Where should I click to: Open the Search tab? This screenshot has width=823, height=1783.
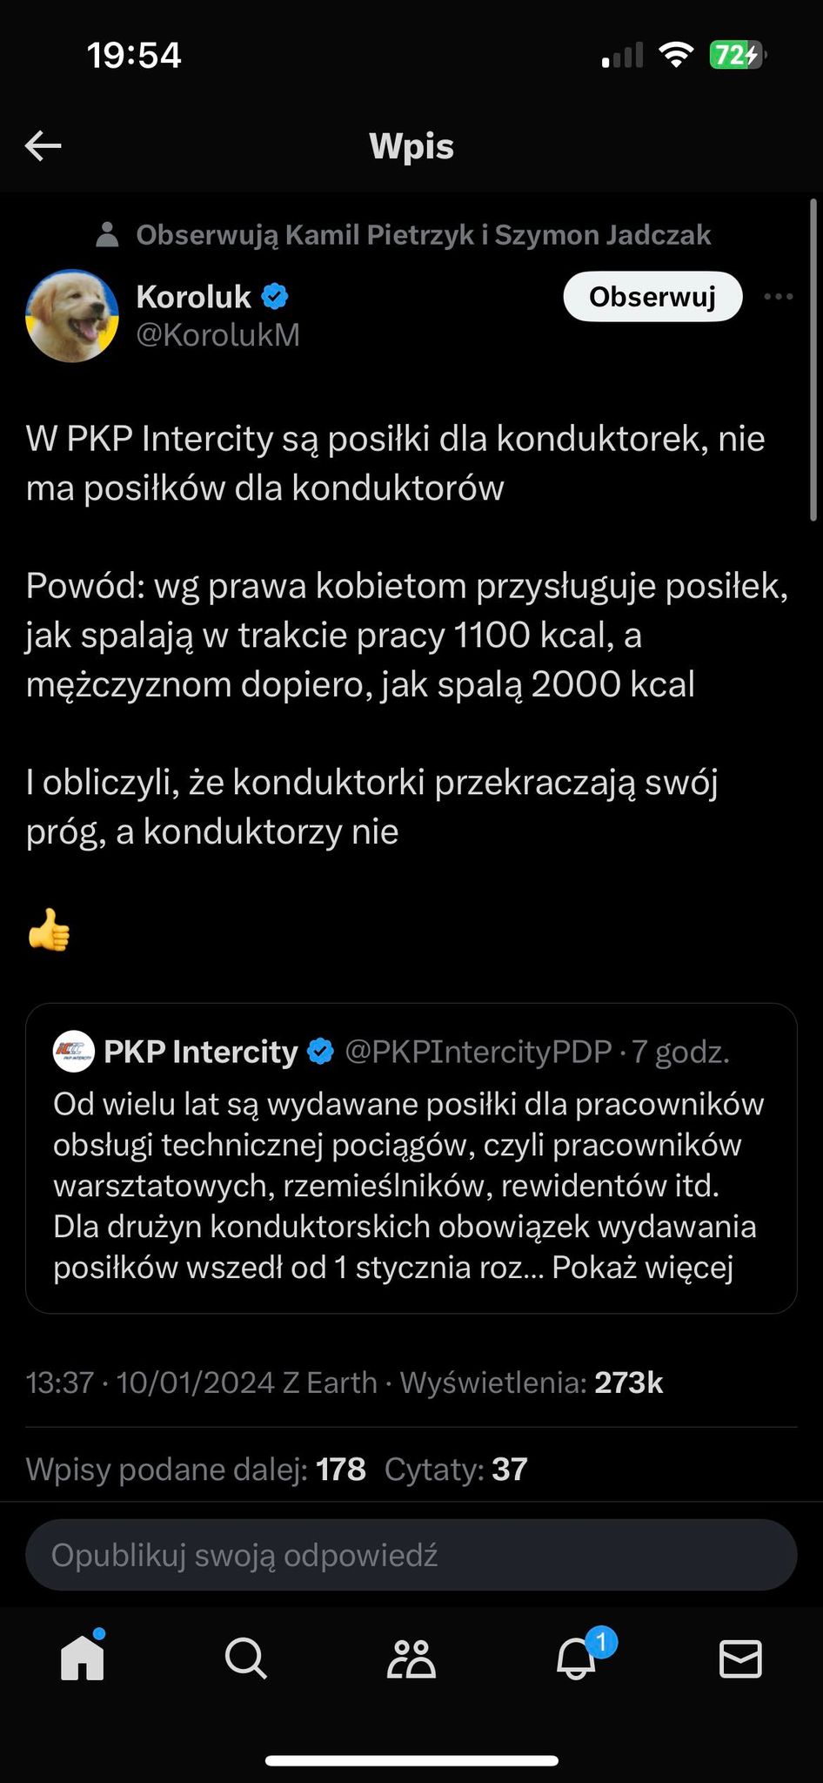coord(246,1659)
